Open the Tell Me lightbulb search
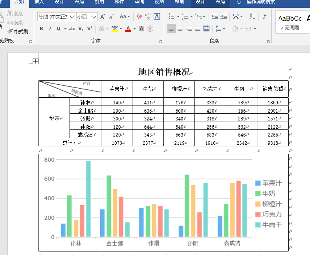The width and height of the screenshot is (310, 255). click(239, 2)
